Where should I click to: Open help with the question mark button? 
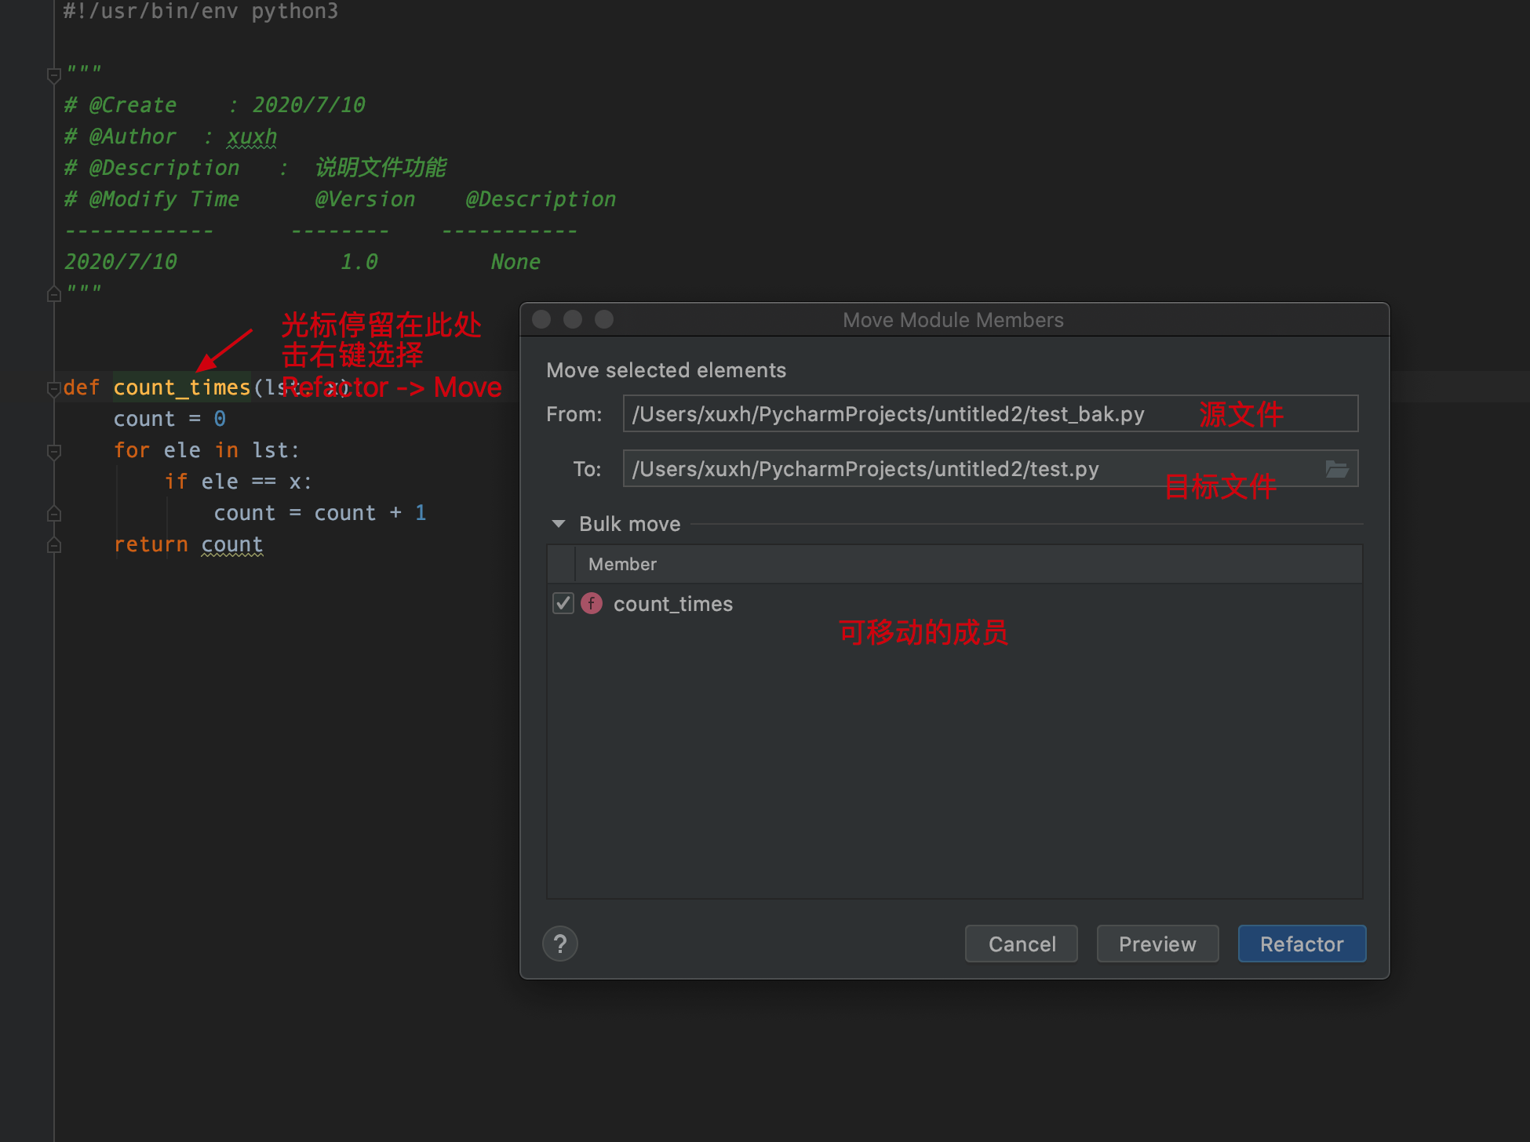click(560, 944)
